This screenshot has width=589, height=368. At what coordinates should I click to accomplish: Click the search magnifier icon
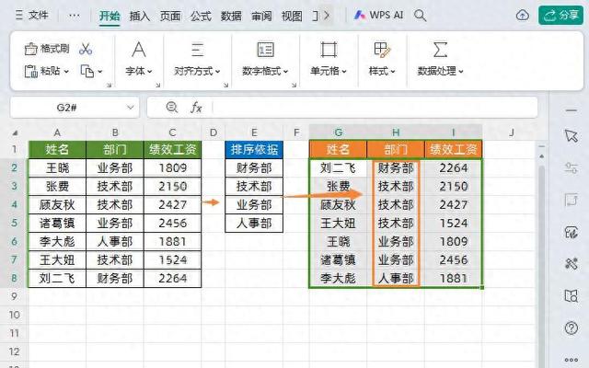tap(420, 16)
